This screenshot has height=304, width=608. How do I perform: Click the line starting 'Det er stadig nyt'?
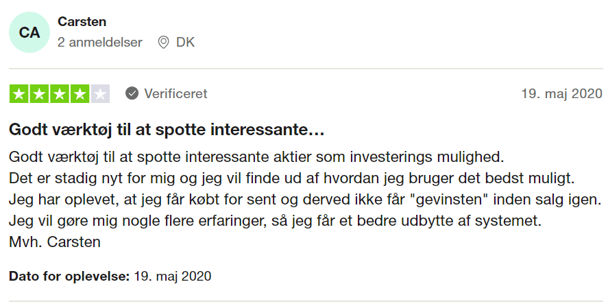click(291, 179)
